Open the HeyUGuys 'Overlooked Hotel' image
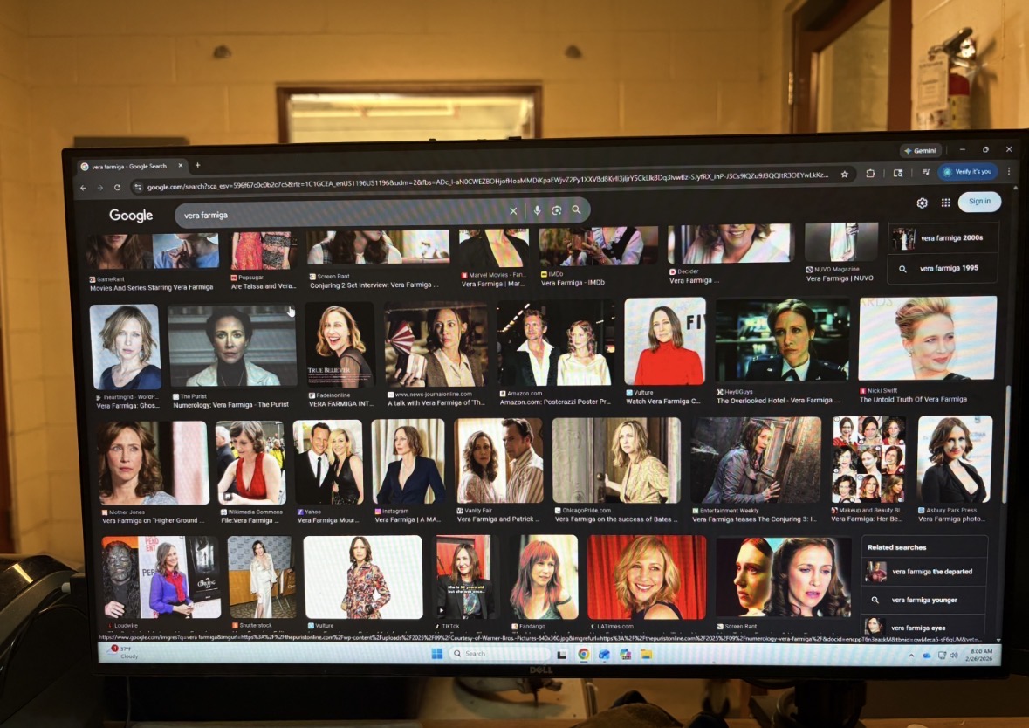This screenshot has height=728, width=1029. click(x=782, y=340)
